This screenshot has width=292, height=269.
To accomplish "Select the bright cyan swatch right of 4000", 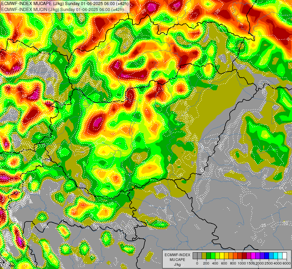I will pyautogui.click(x=280, y=256).
